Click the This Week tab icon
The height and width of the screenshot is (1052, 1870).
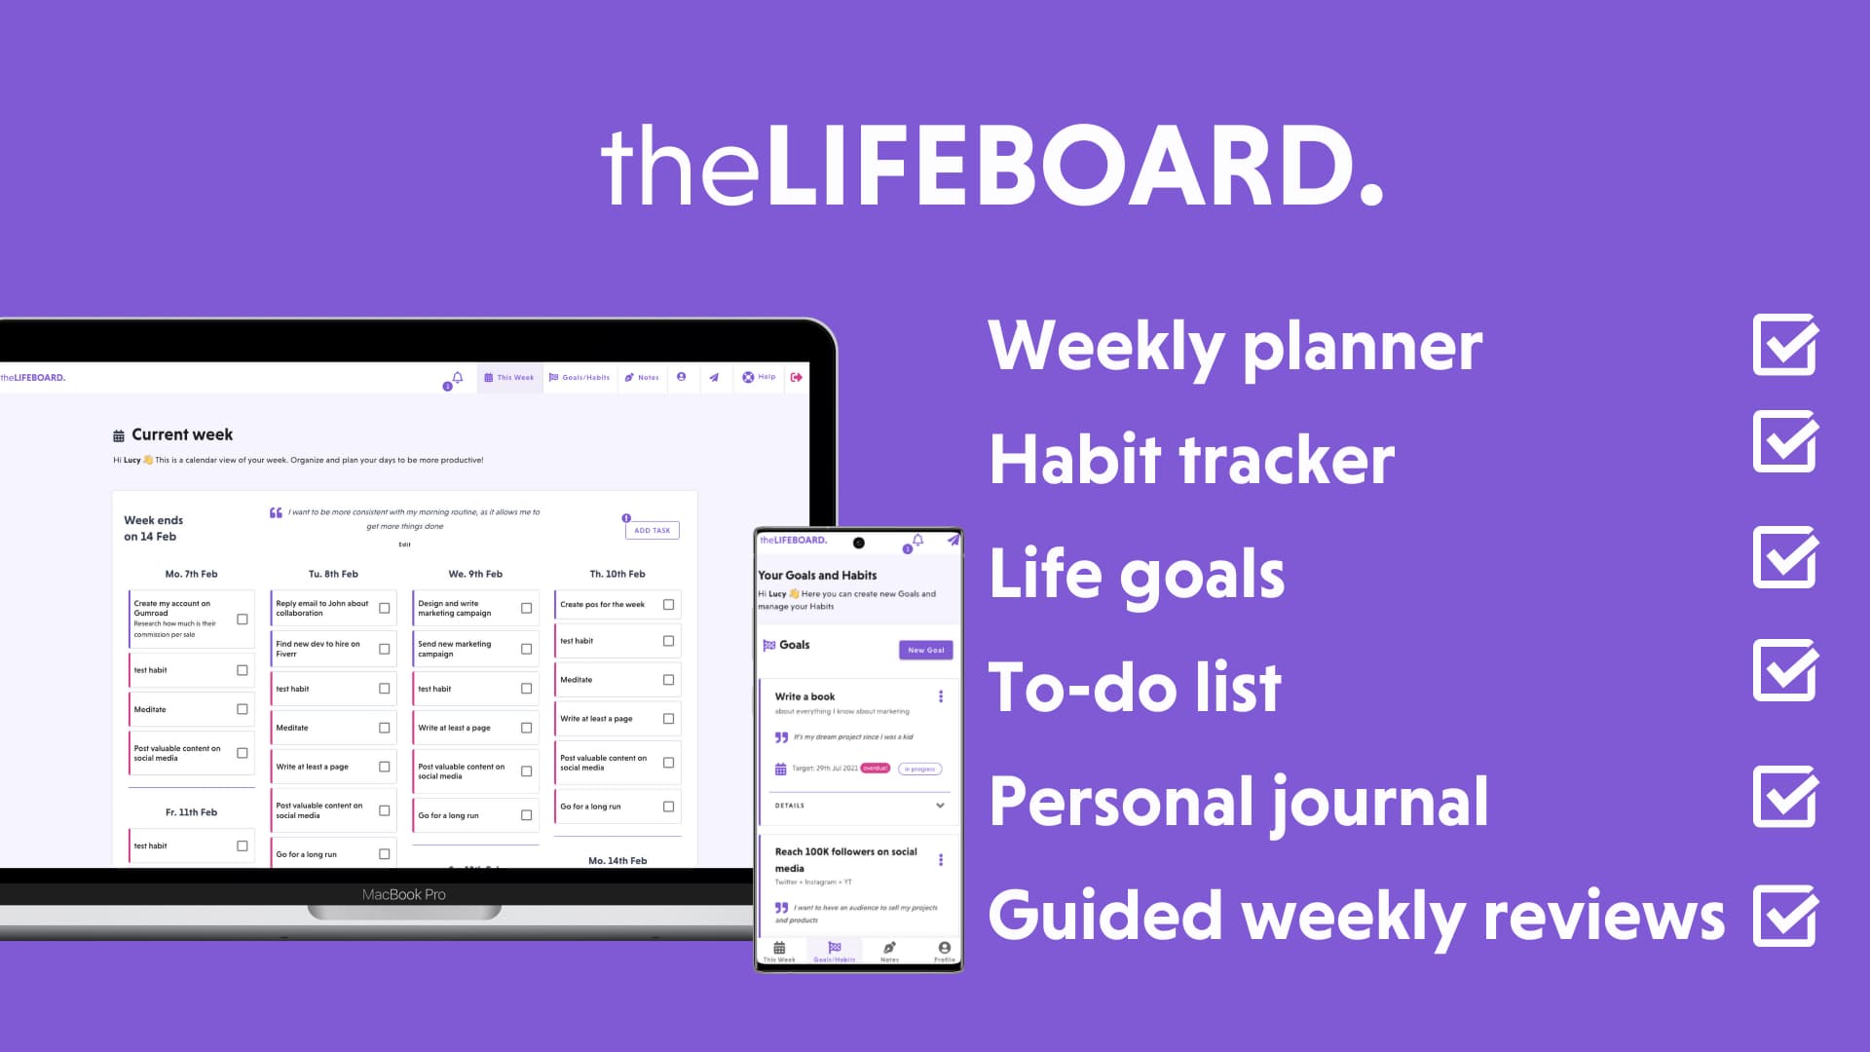tap(491, 376)
